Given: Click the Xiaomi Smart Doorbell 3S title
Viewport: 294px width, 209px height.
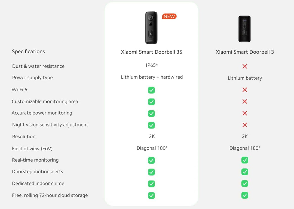Looking at the screenshot, I should [152, 52].
